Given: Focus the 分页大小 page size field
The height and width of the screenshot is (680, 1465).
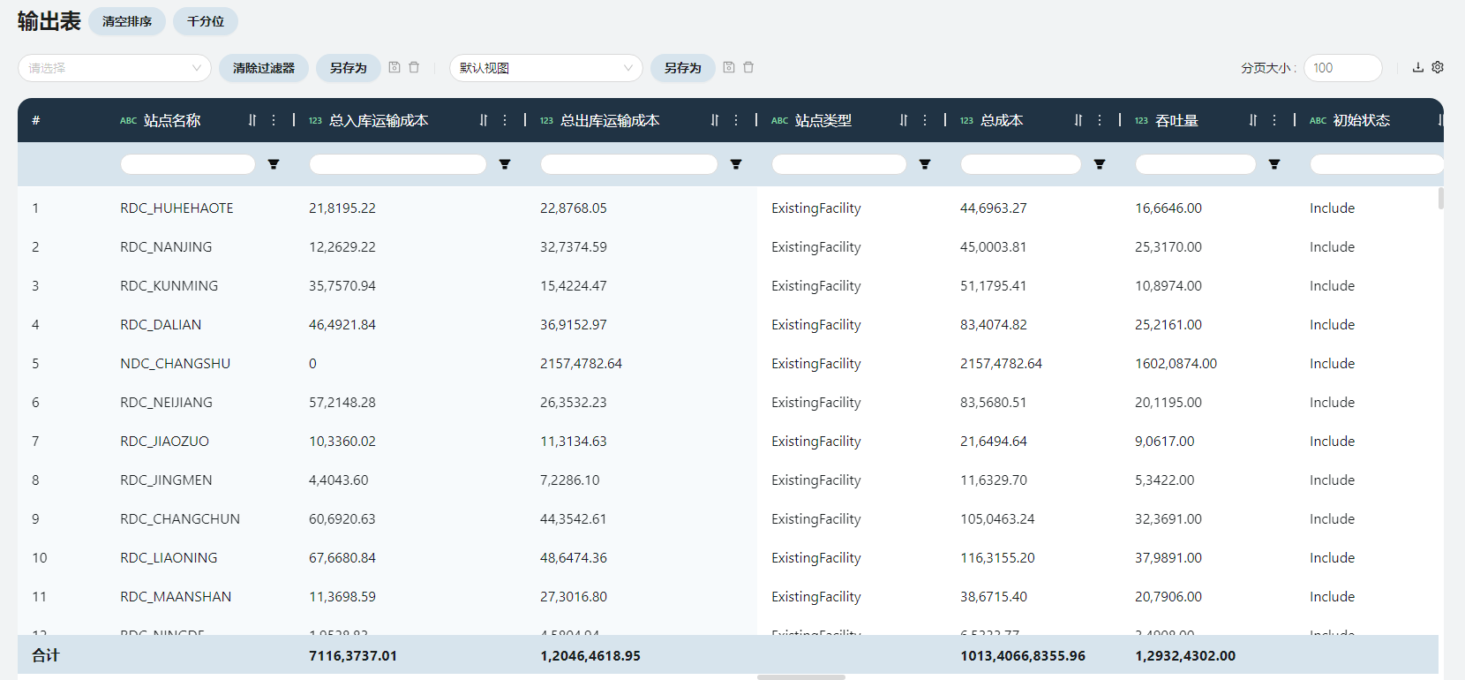Looking at the screenshot, I should click(x=1342, y=68).
